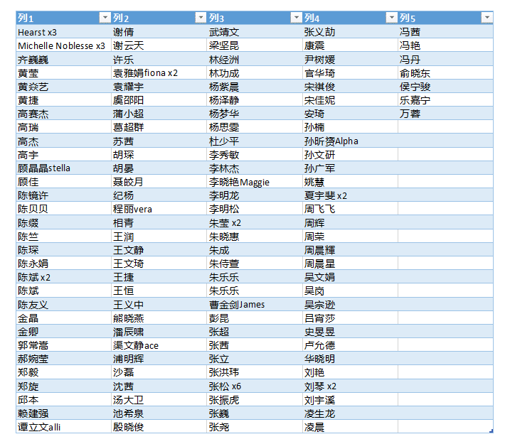Show filter options for 列5
The height and width of the screenshot is (444, 510).
click(x=487, y=18)
